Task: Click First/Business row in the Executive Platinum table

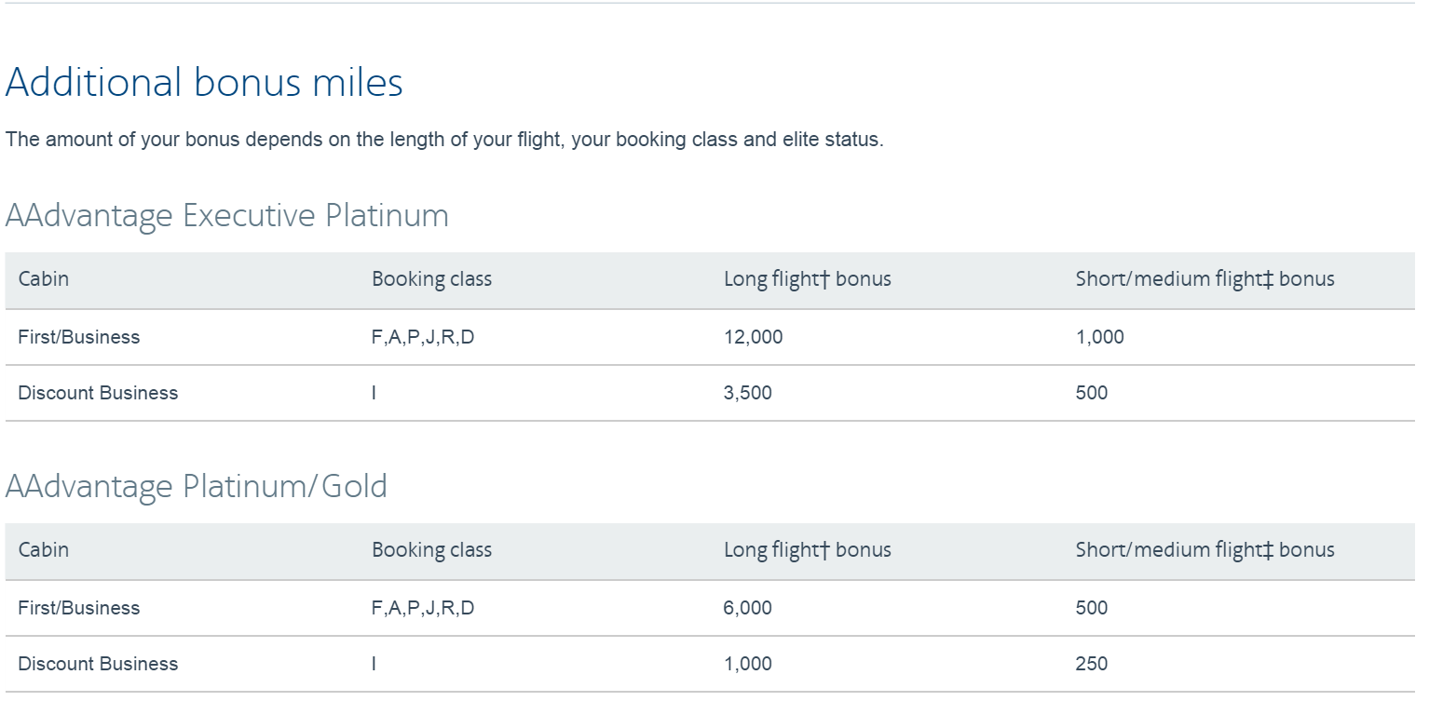Action: (78, 337)
